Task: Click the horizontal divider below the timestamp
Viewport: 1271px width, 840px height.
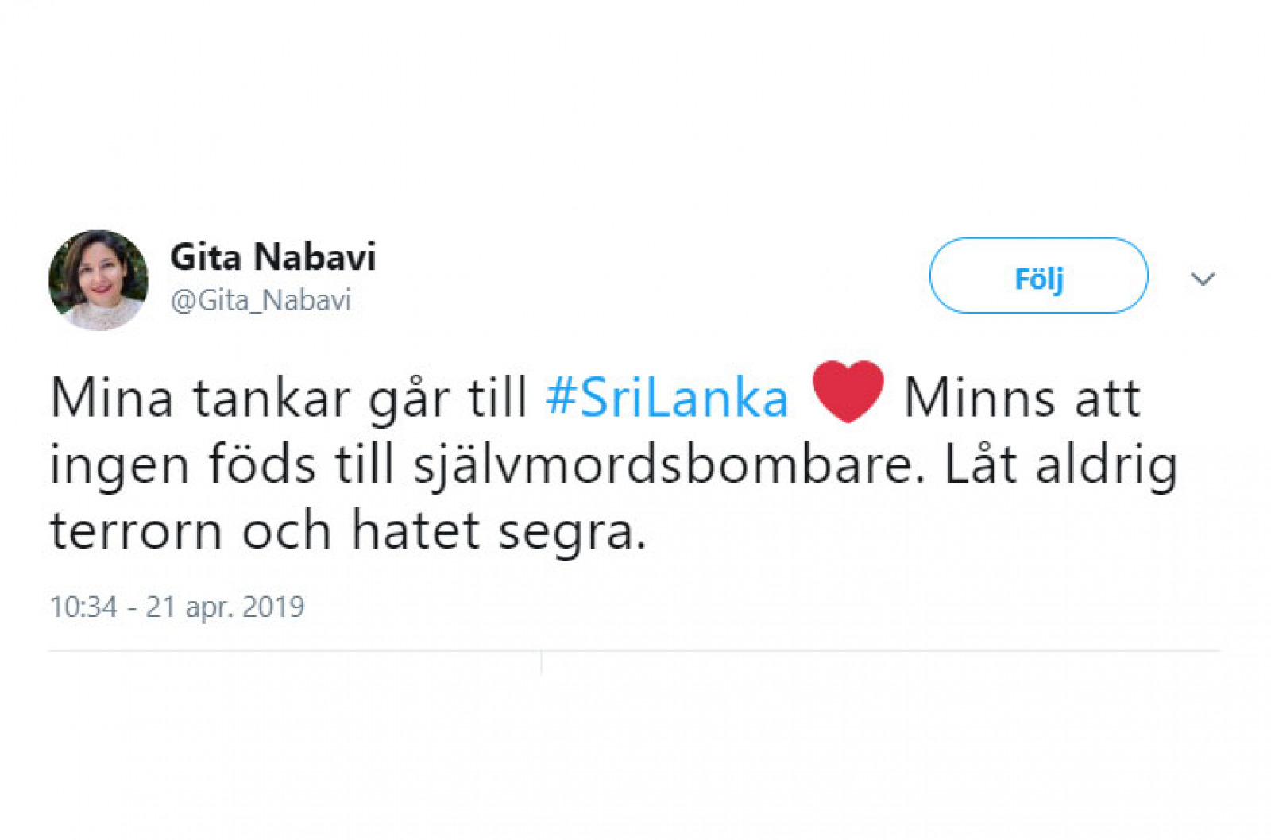Action: coord(634,651)
